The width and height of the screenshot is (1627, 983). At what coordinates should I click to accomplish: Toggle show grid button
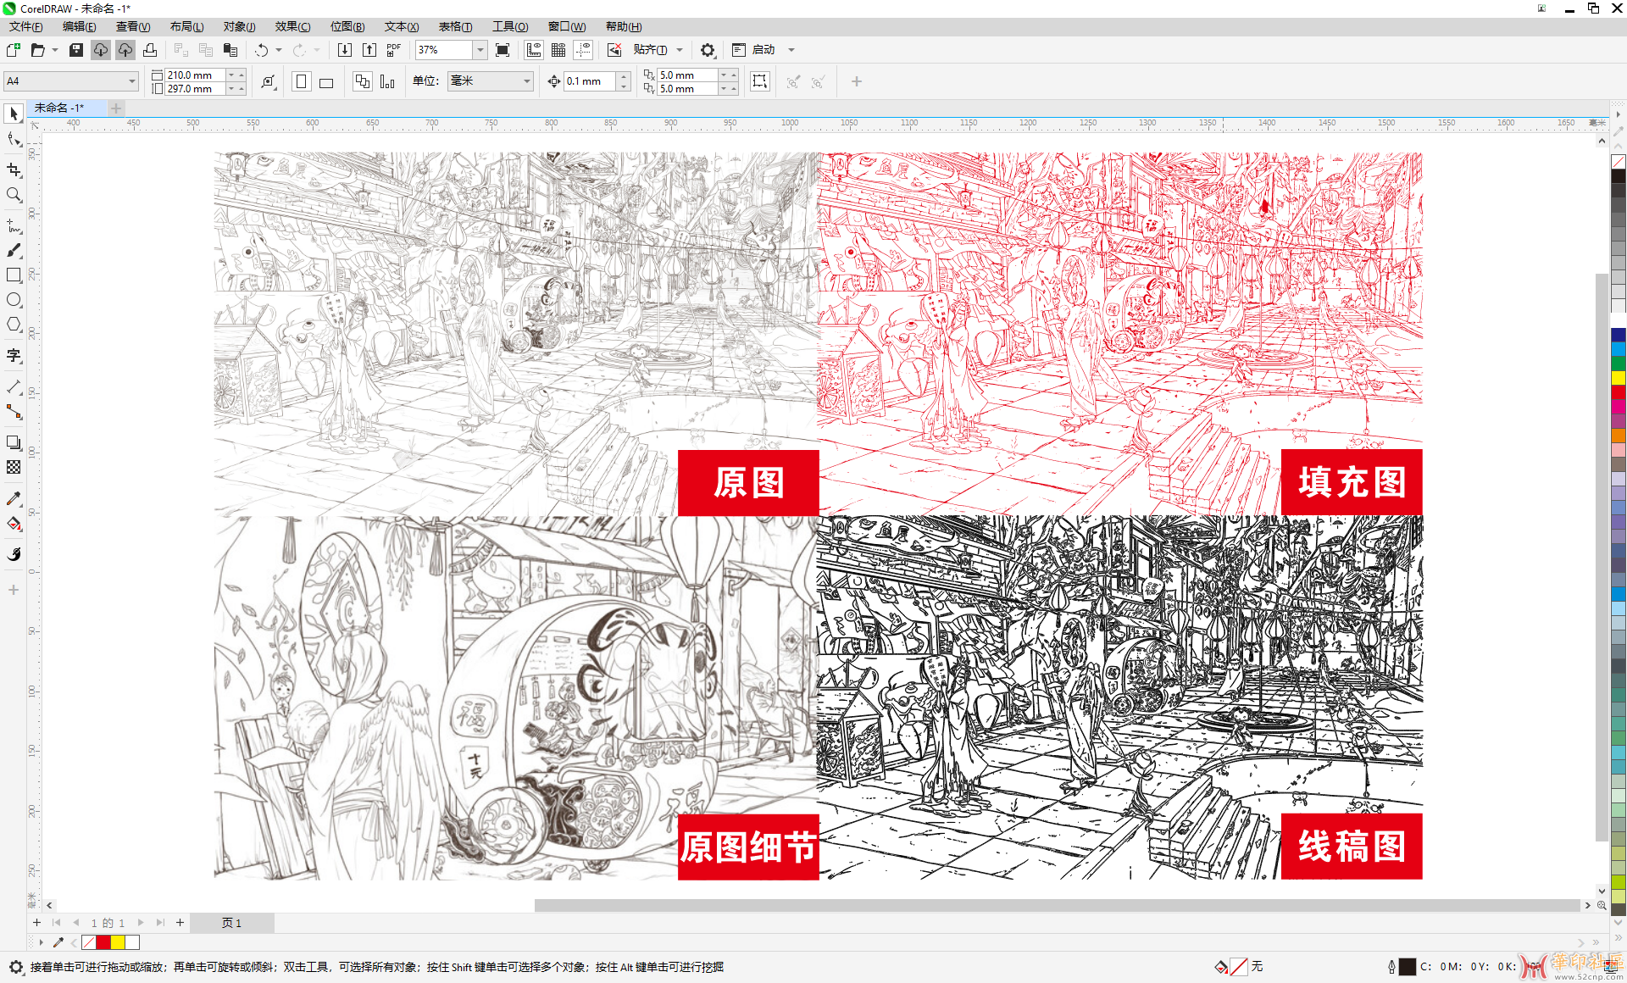click(x=558, y=50)
